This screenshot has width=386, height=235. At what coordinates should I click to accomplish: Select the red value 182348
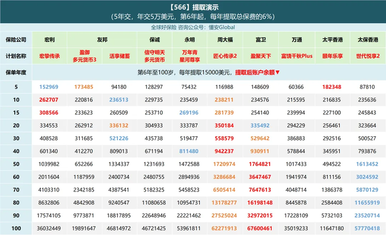pyautogui.click(x=331, y=87)
